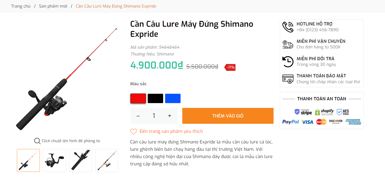385x185 pixels.
Task: Click the hotline phone support icon
Action: [x=288, y=26]
